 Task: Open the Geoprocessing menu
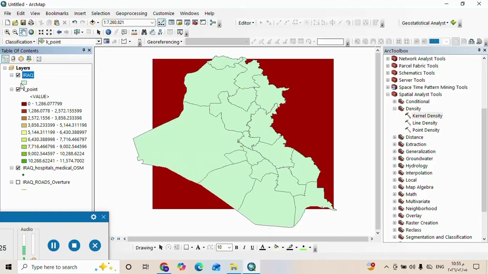pyautogui.click(x=131, y=13)
